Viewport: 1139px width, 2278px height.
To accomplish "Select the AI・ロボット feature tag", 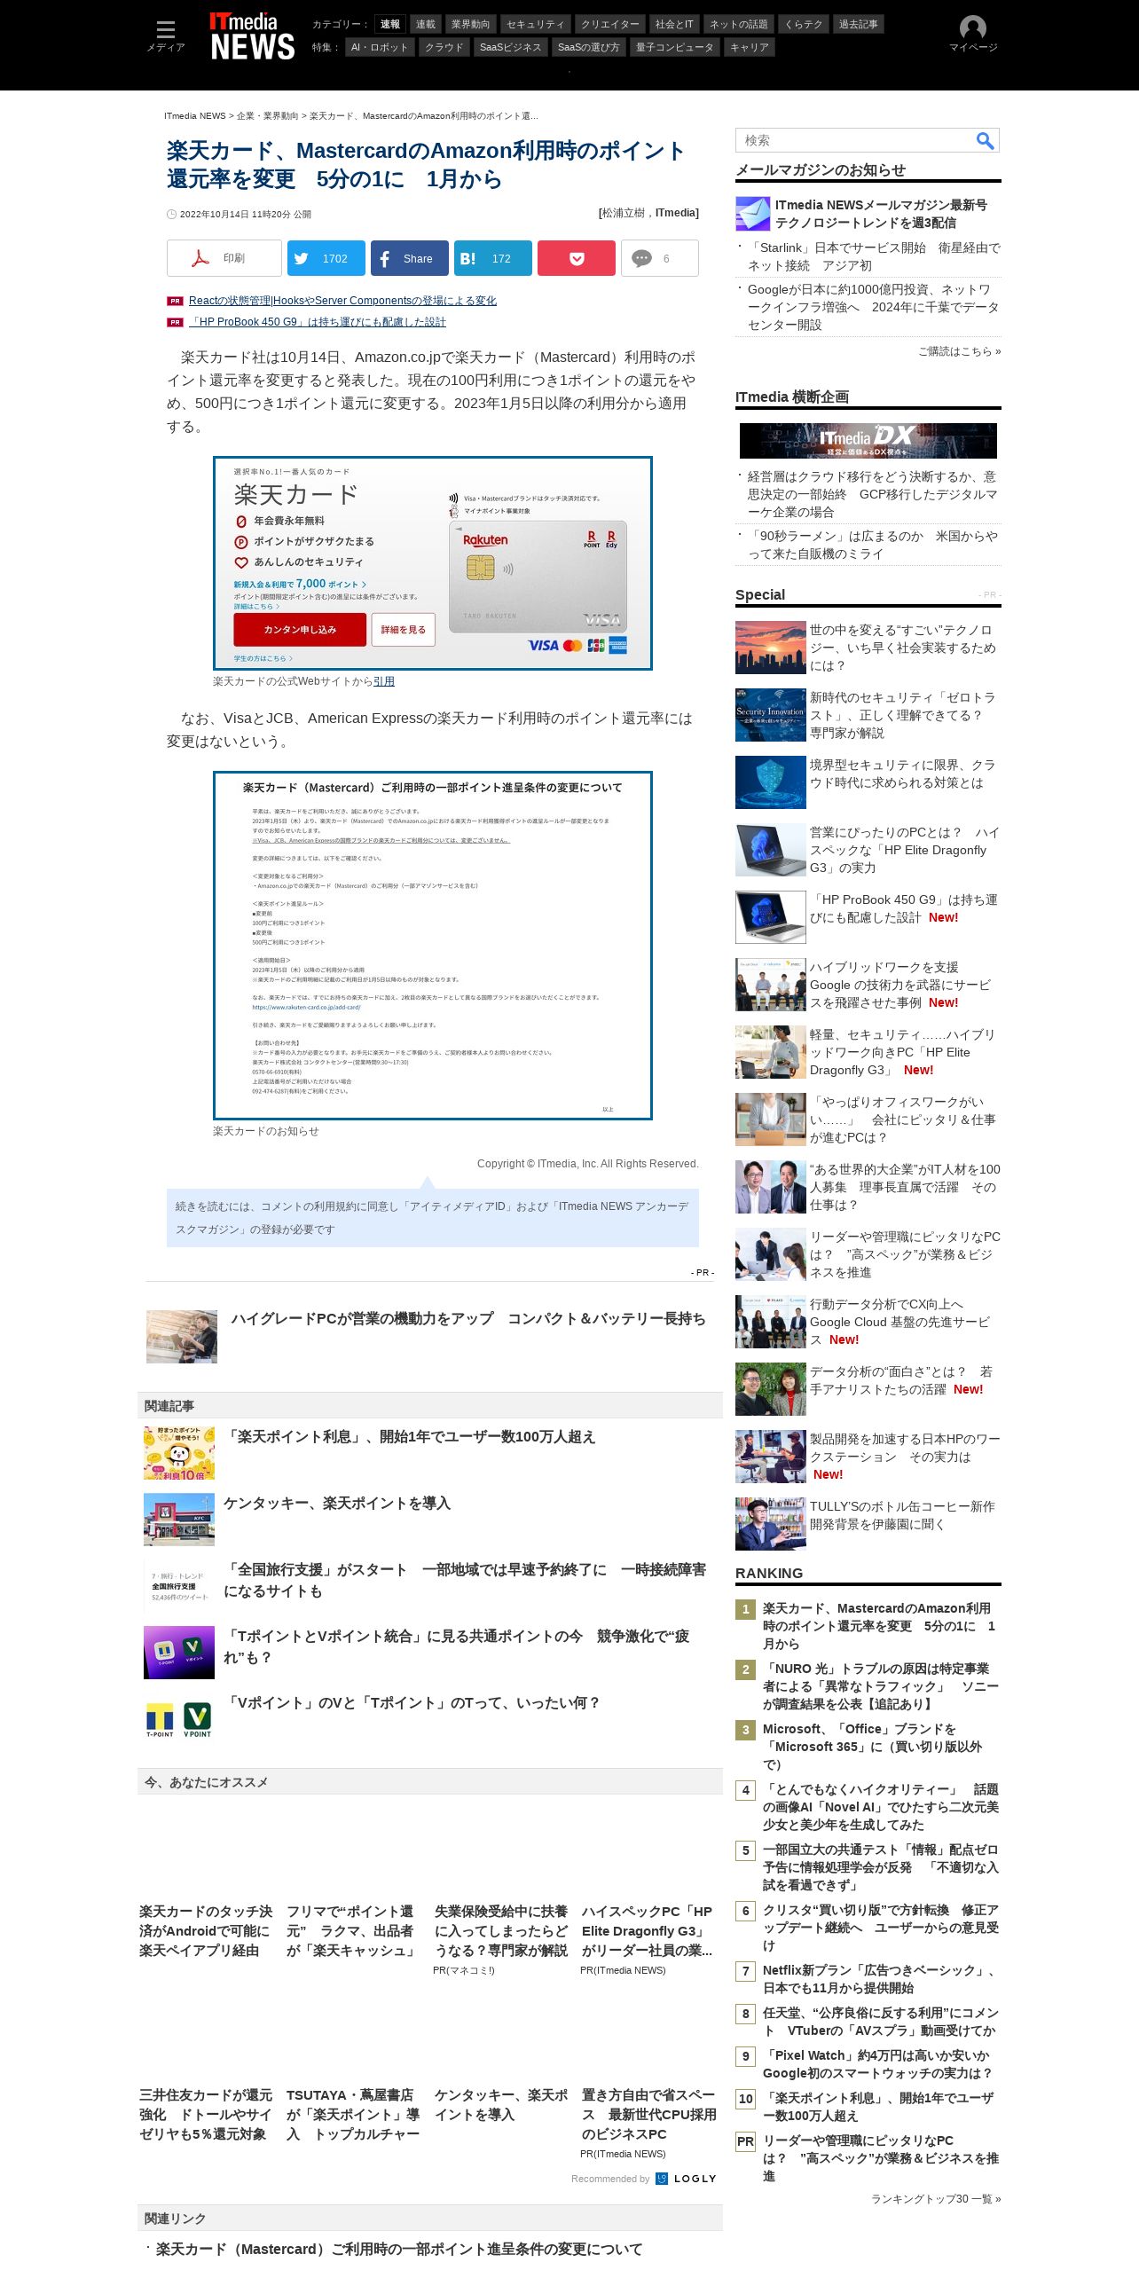I will (x=380, y=47).
